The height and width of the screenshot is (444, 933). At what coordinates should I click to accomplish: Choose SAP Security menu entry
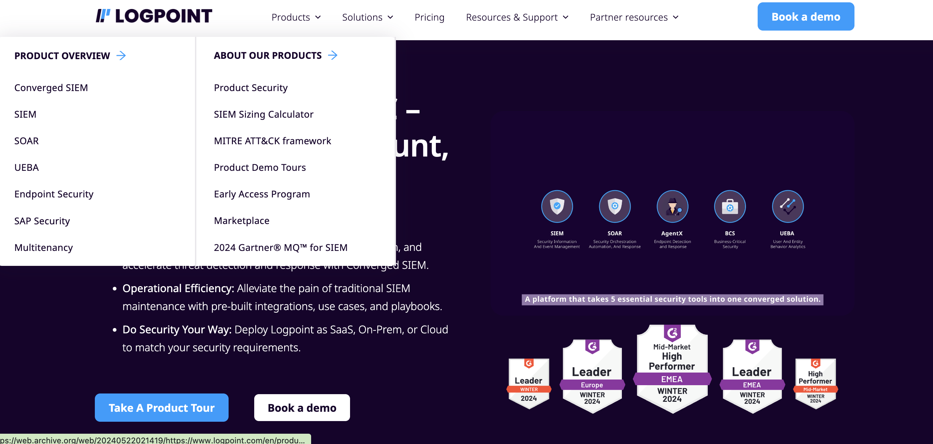[42, 221]
